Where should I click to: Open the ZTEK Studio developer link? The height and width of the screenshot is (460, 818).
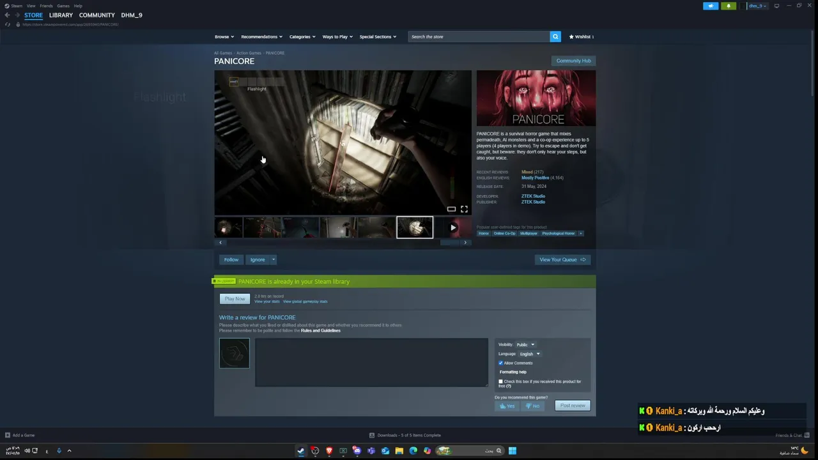click(x=533, y=196)
